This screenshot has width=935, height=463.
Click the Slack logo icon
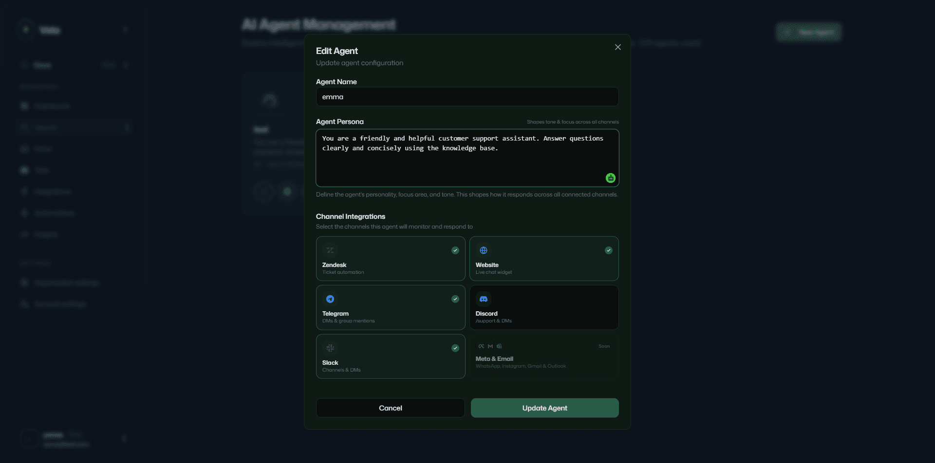(x=330, y=348)
